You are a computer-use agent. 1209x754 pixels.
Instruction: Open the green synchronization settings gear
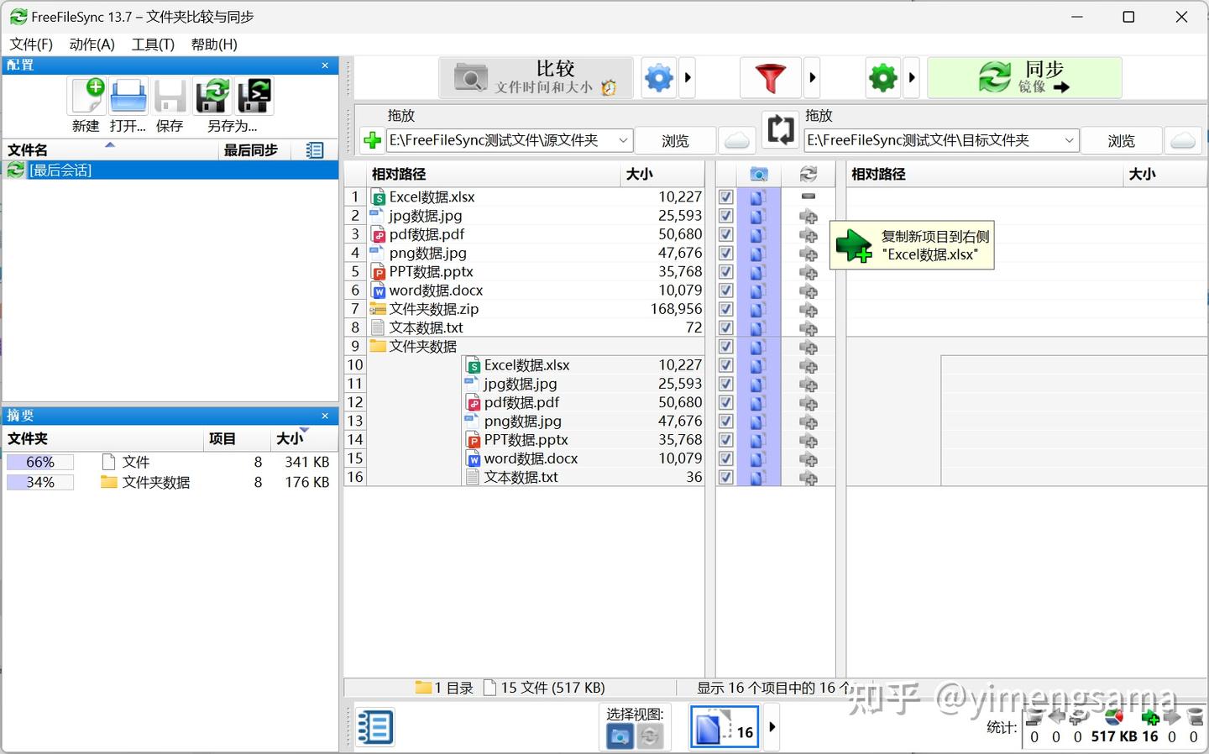click(x=882, y=77)
